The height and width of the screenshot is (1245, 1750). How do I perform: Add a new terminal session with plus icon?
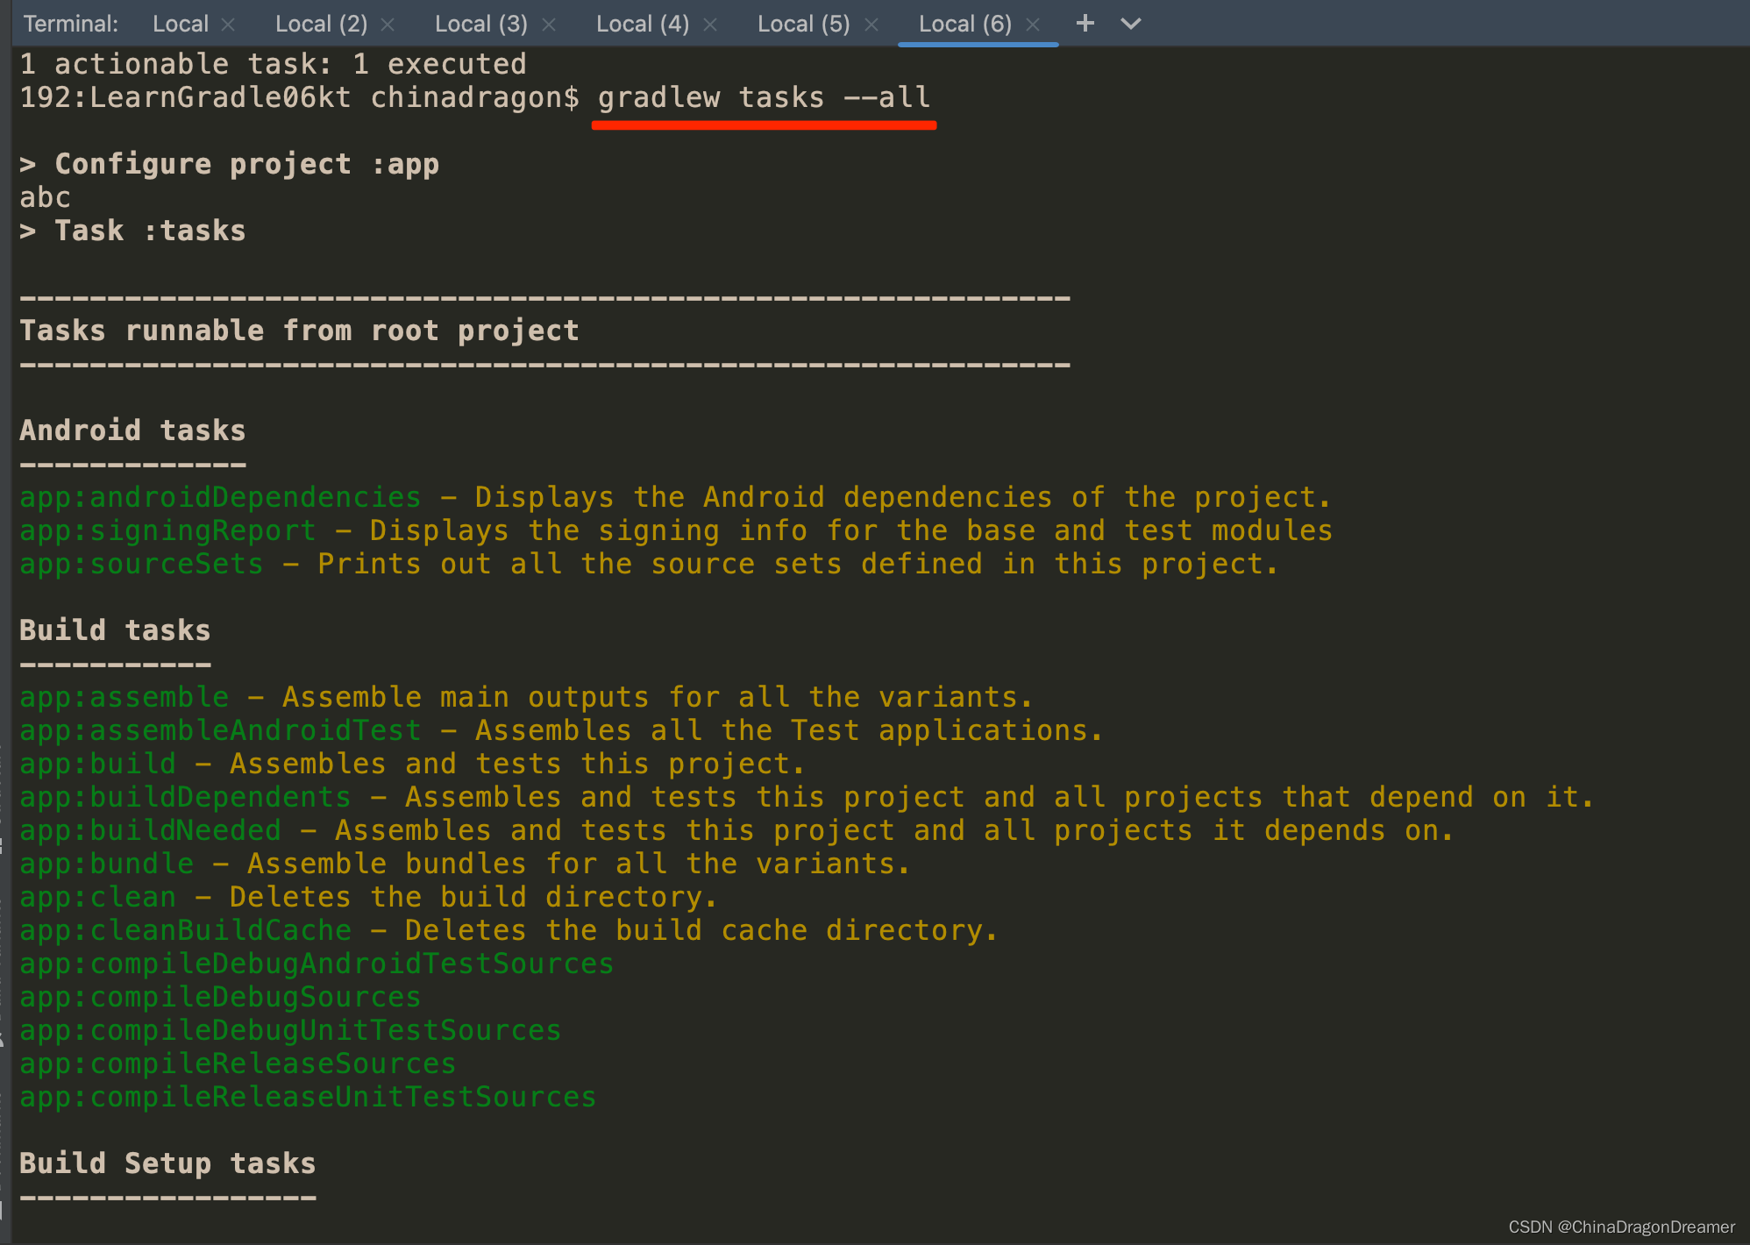pos(1085,23)
